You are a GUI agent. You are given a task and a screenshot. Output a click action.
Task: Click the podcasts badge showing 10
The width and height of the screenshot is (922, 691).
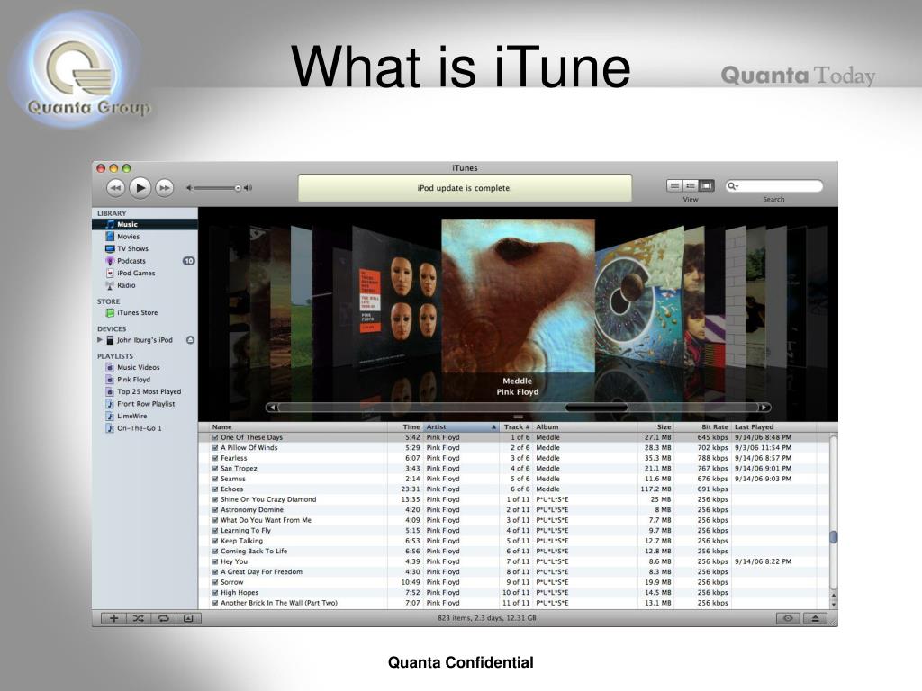point(189,261)
